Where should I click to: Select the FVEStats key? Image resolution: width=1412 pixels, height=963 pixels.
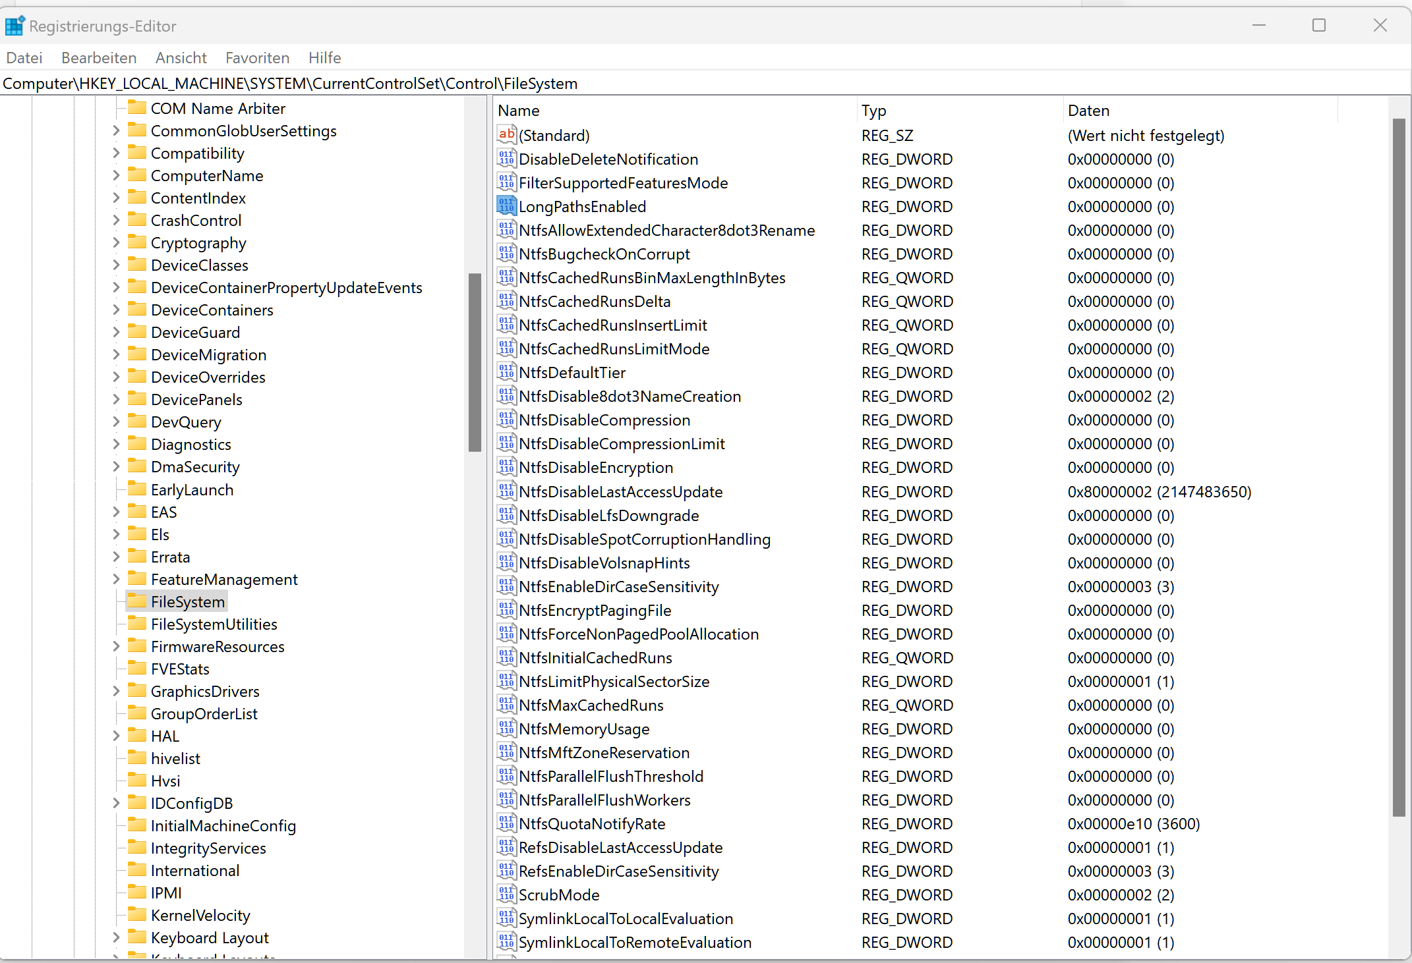tap(180, 669)
